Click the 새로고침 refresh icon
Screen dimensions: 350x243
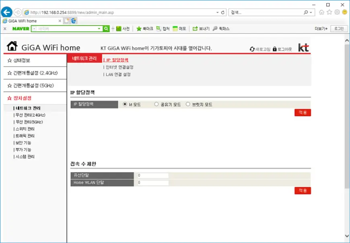pyautogui.click(x=252, y=49)
